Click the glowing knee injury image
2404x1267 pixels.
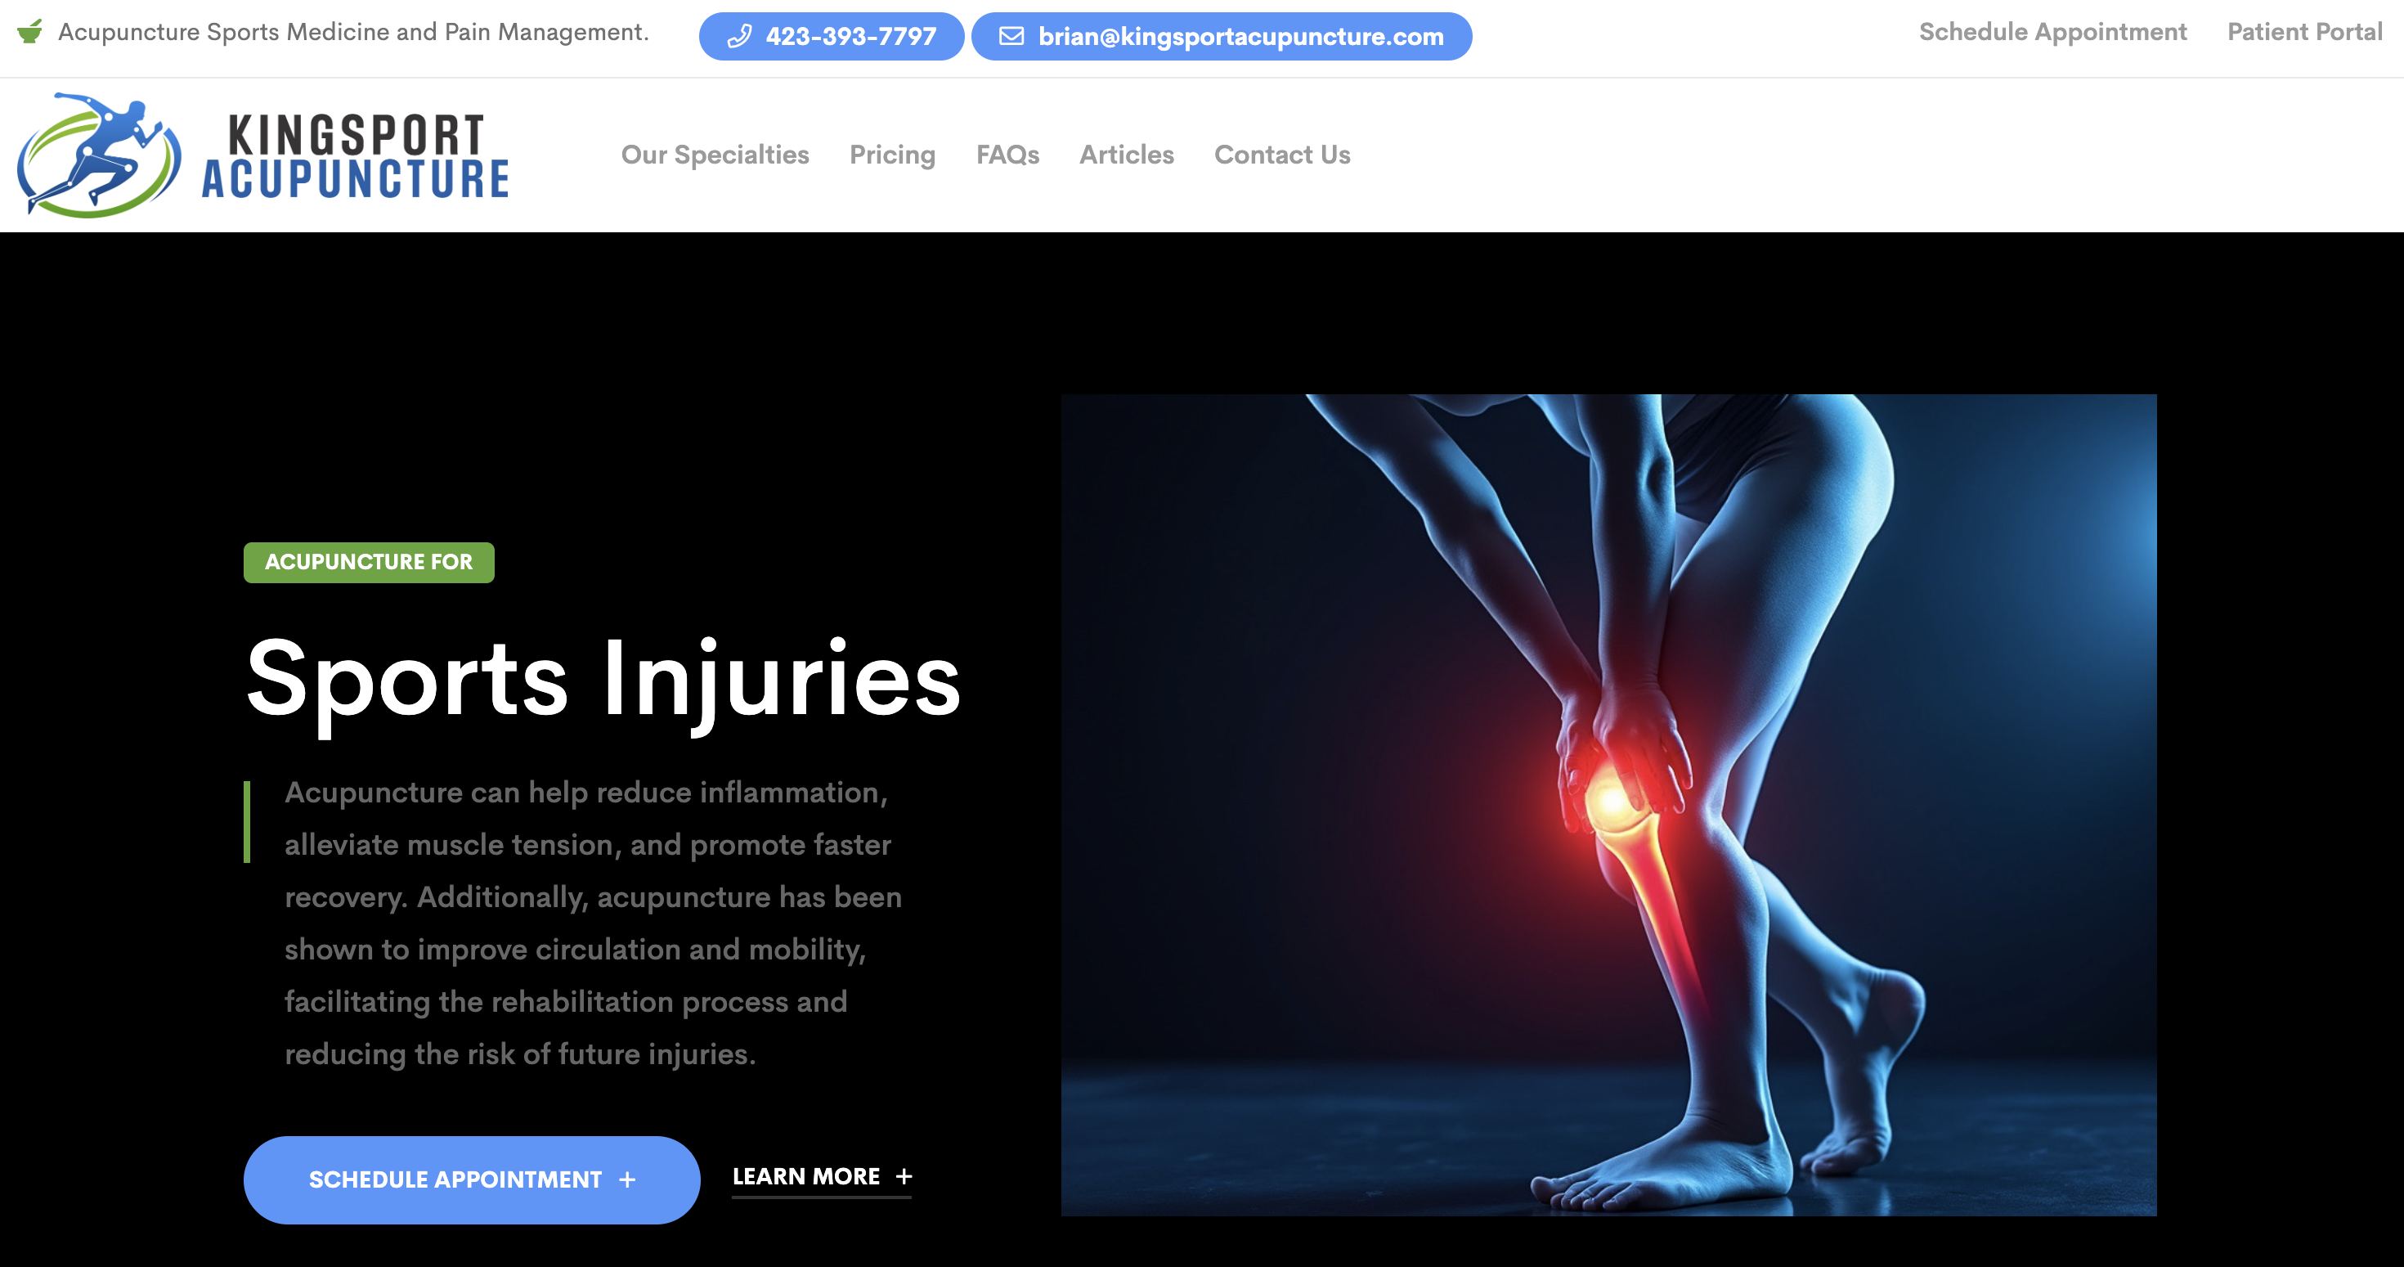[x=1608, y=805]
